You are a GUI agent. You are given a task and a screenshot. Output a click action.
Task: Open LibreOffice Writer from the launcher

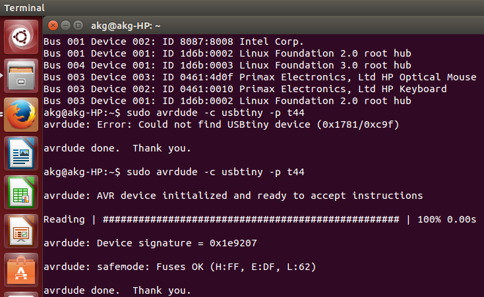click(x=21, y=153)
